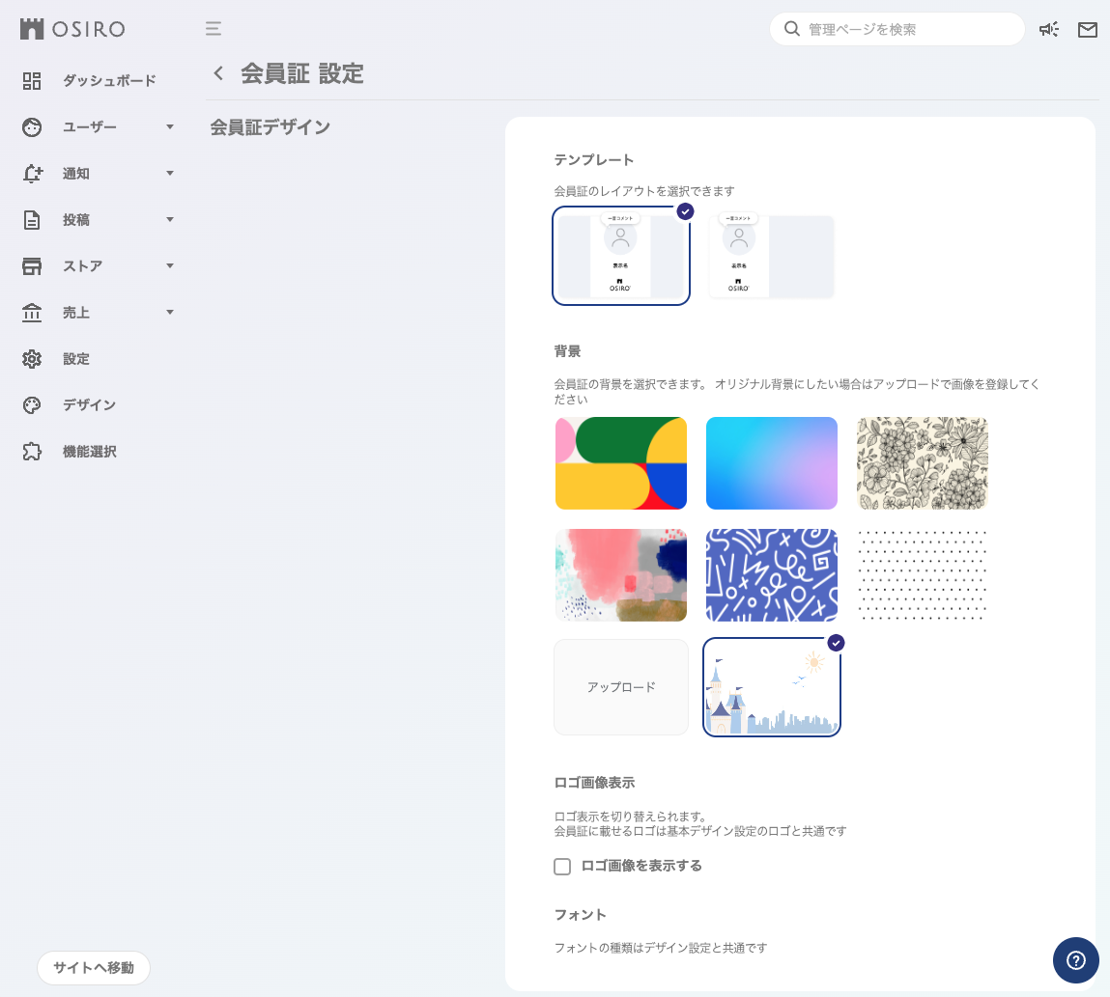
Task: Click the フォント heading
Action: 580,914
